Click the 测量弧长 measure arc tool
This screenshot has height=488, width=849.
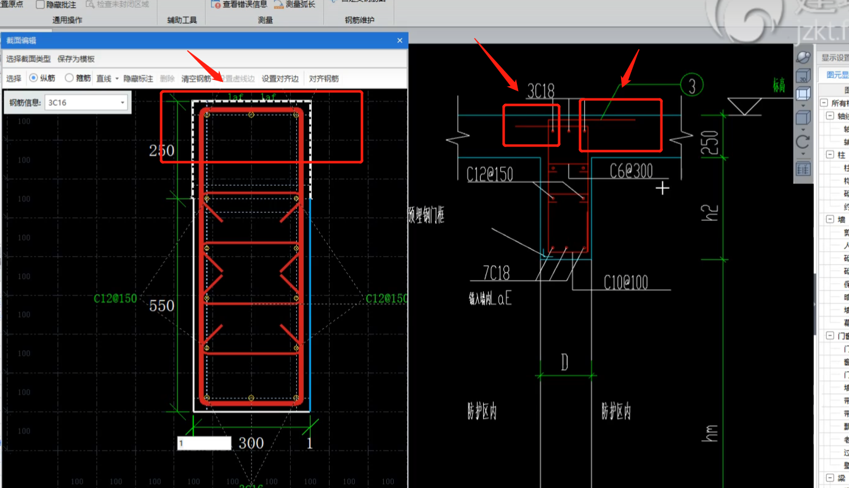point(293,4)
